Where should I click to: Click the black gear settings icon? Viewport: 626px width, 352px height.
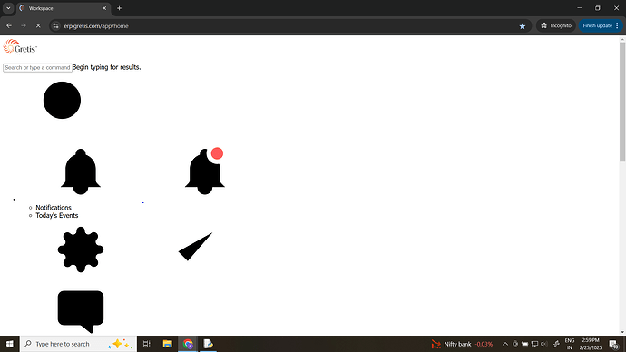coord(81,249)
